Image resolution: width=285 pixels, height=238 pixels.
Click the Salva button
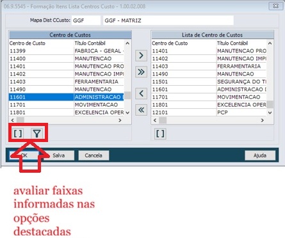click(59, 155)
